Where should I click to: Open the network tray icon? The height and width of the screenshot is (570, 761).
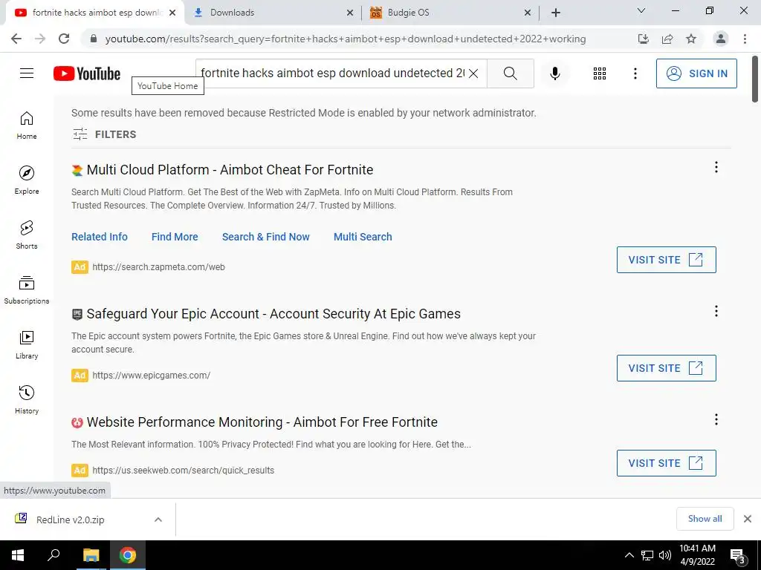647,555
